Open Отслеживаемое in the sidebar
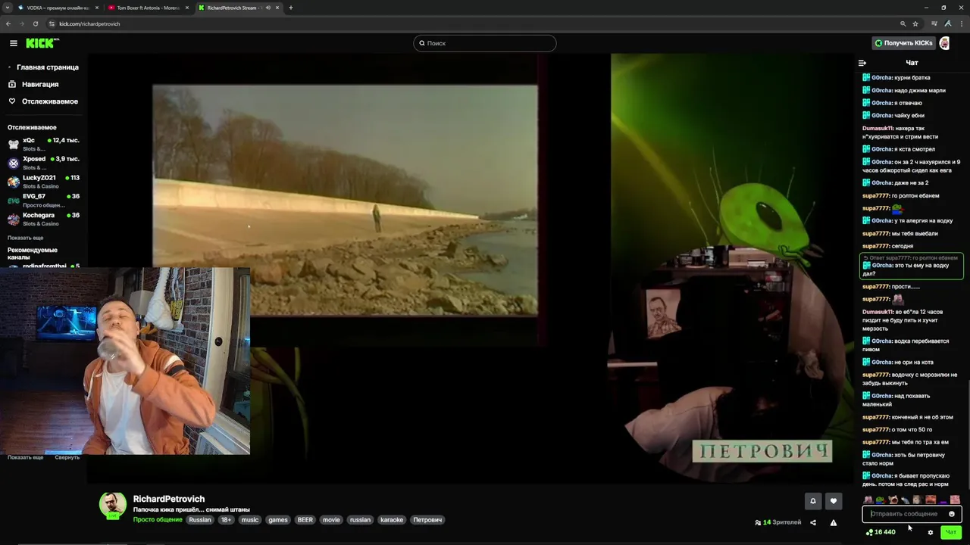This screenshot has height=545, width=970. coord(43,101)
